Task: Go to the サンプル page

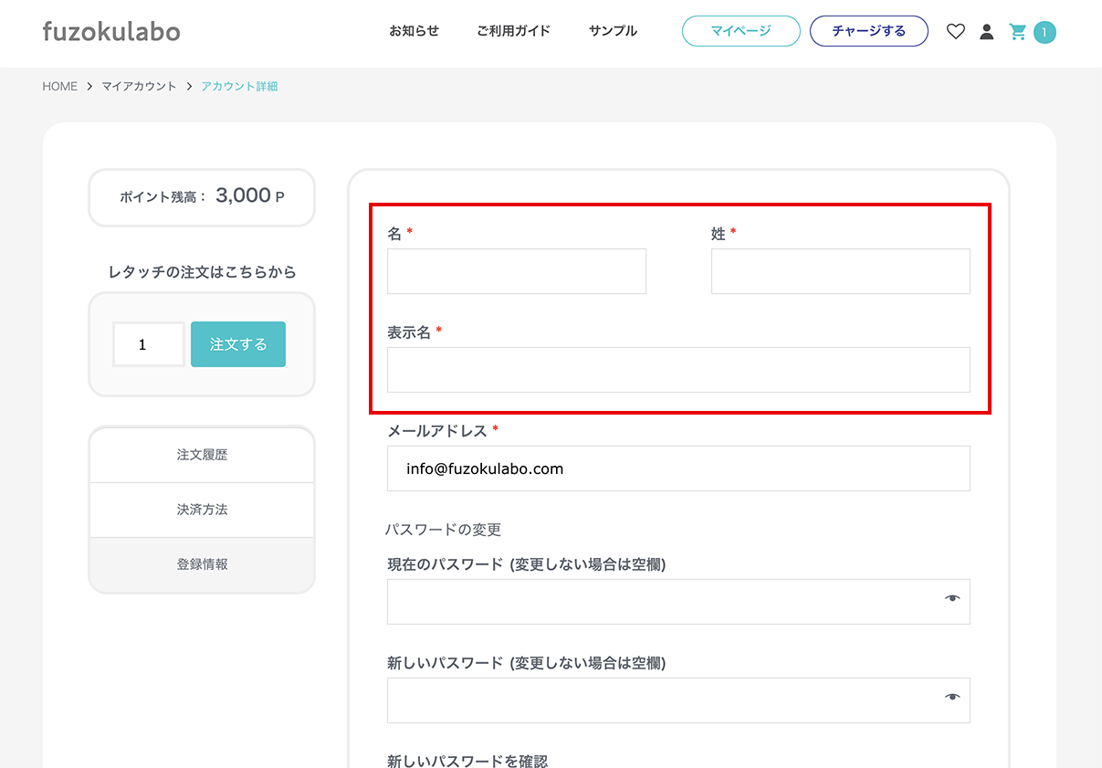Action: pyautogui.click(x=613, y=31)
